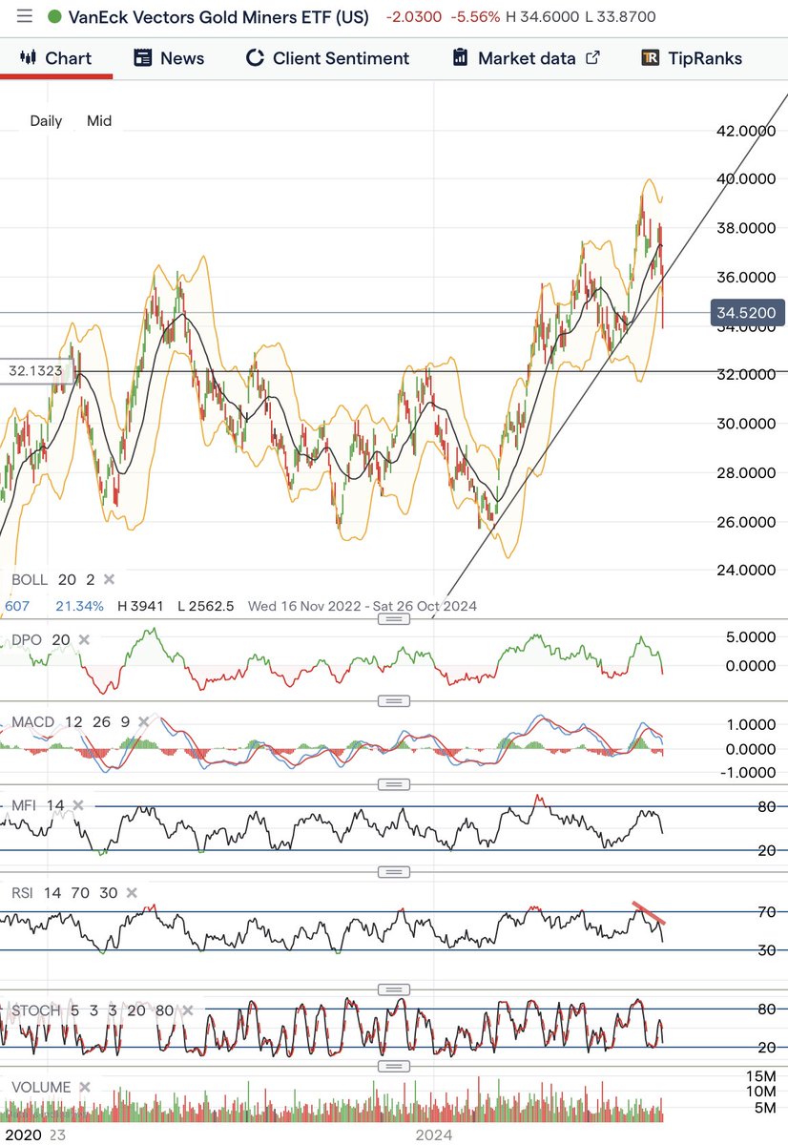Remove the BOLL indicator with its X
Screen dimensions: 788x1145
[x=109, y=579]
